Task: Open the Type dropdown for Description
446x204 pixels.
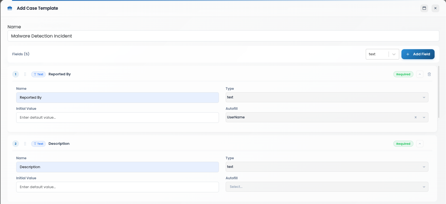Action: tap(327, 167)
